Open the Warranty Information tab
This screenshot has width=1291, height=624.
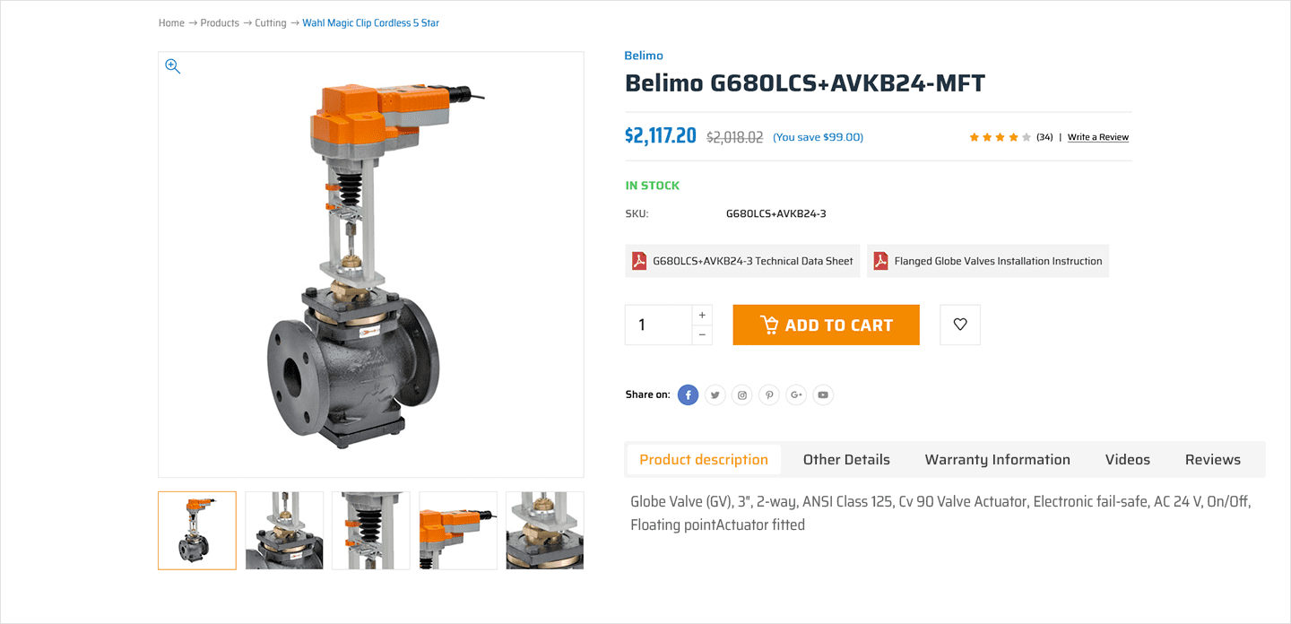click(x=998, y=459)
